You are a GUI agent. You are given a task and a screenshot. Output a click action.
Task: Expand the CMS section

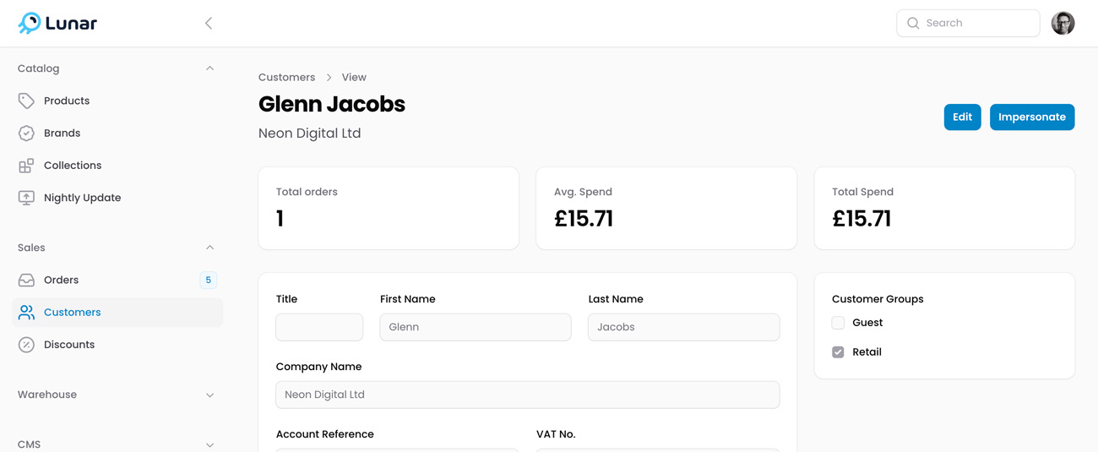click(x=209, y=444)
